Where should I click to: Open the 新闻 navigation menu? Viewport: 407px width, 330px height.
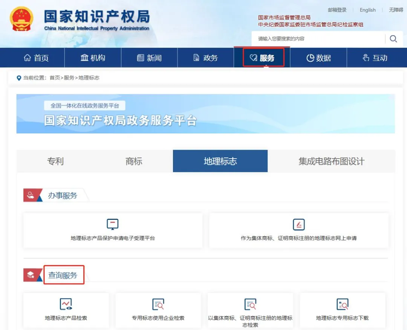pos(149,58)
